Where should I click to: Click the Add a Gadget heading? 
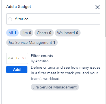19,7
